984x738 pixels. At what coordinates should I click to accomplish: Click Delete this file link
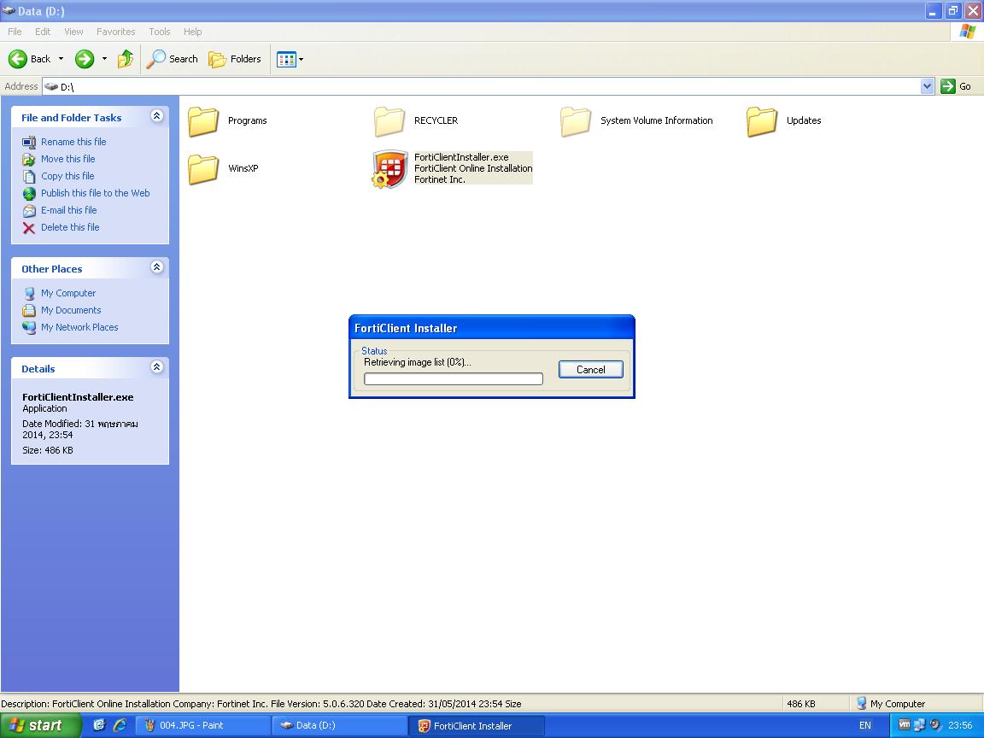tap(70, 227)
